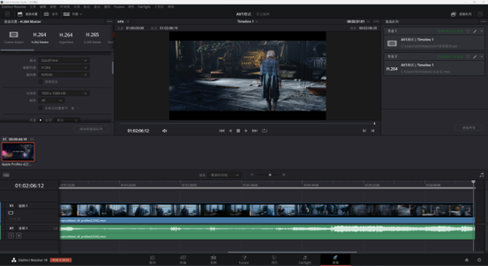This screenshot has height=266, width=488.
Task: Click the viewer scrub bar playhead
Action: (374, 123)
